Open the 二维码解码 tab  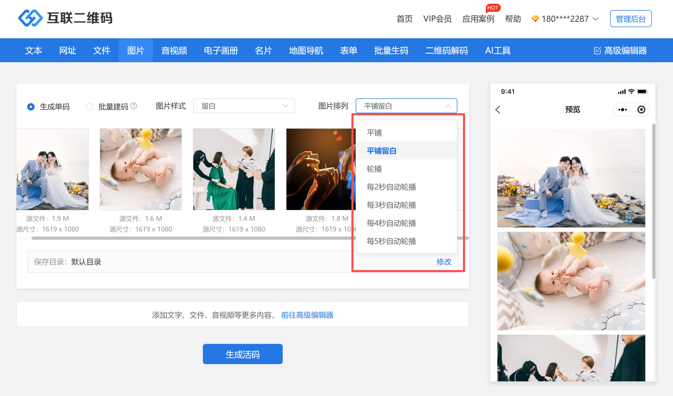(446, 50)
